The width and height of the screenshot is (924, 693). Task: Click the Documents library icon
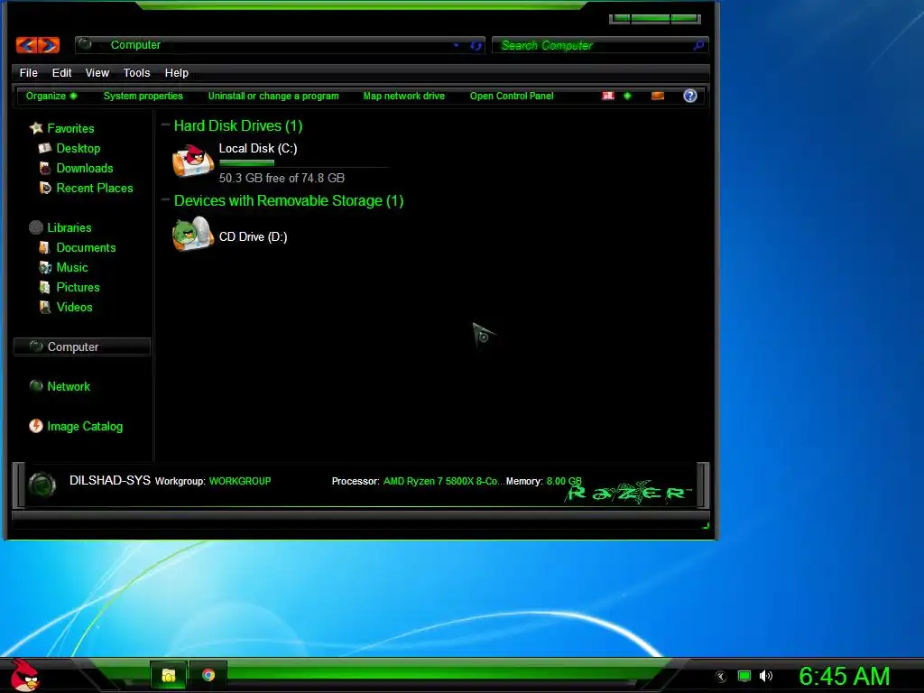(x=45, y=247)
